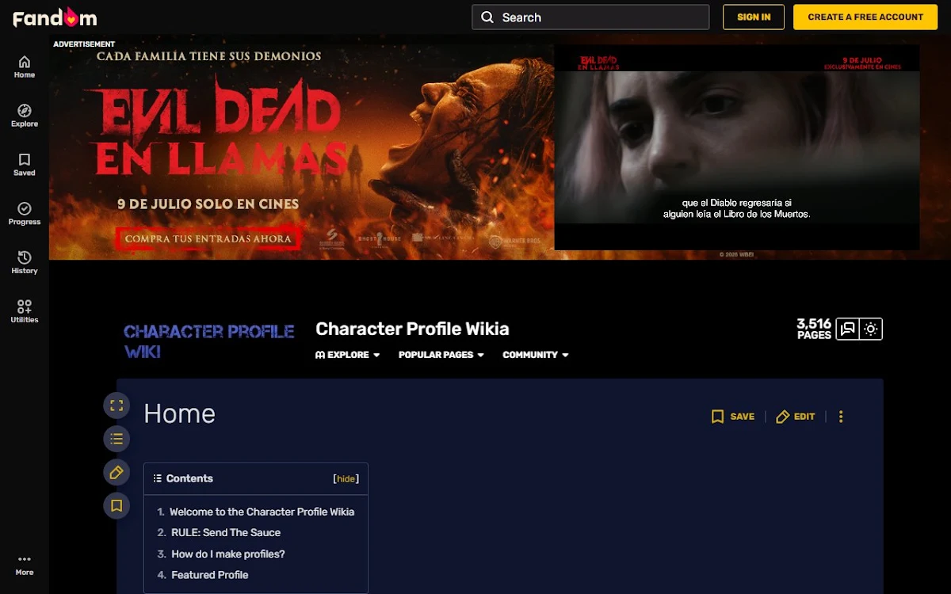The image size is (951, 594).
Task: Open Utilities in the sidebar
Action: point(25,312)
